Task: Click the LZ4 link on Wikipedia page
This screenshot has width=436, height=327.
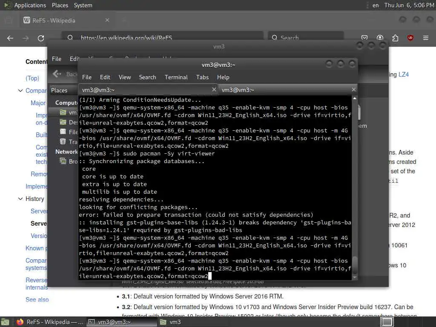Action: coord(404,75)
